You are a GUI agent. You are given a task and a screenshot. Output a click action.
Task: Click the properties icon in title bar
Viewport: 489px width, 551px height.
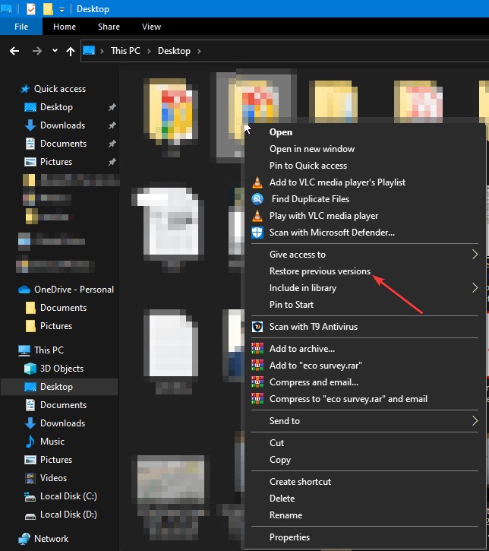[31, 8]
